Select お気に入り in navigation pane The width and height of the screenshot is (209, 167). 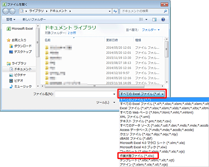16,40
